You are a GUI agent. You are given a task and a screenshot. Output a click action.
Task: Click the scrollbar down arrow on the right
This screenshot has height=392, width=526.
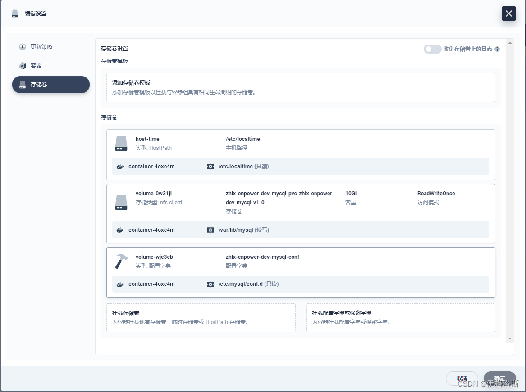click(x=510, y=338)
